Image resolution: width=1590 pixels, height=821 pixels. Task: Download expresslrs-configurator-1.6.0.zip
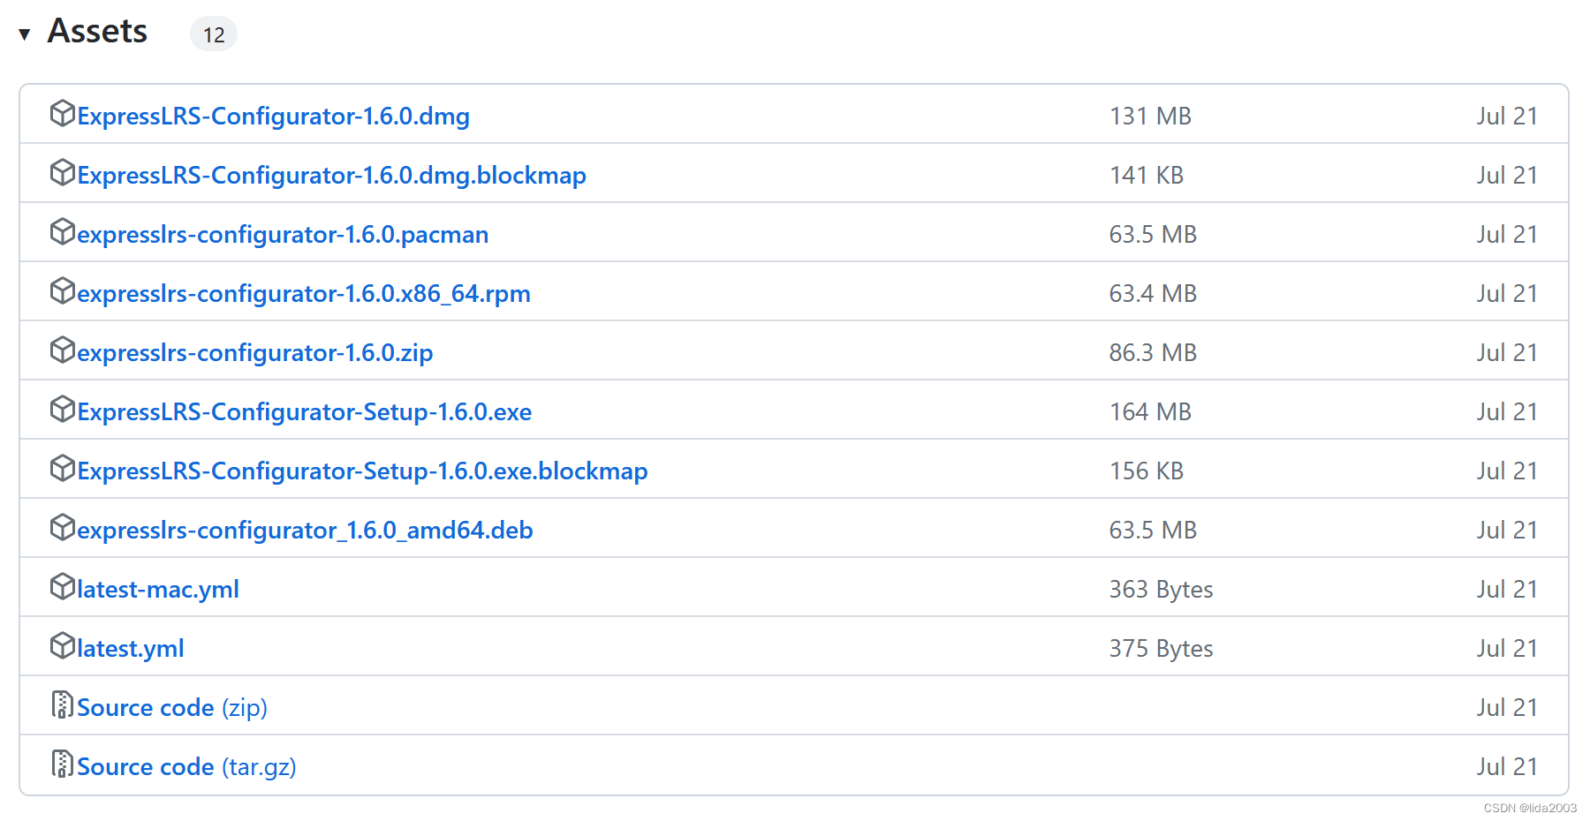click(255, 352)
